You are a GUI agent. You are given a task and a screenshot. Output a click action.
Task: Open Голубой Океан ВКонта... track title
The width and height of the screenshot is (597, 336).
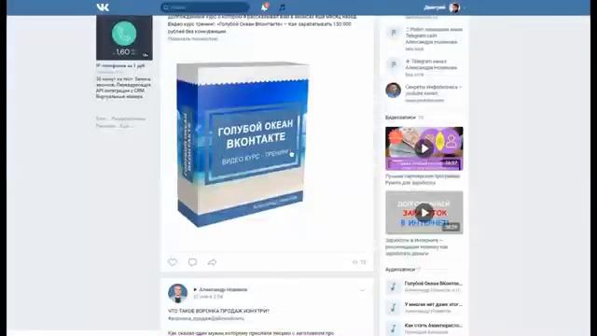(x=433, y=284)
